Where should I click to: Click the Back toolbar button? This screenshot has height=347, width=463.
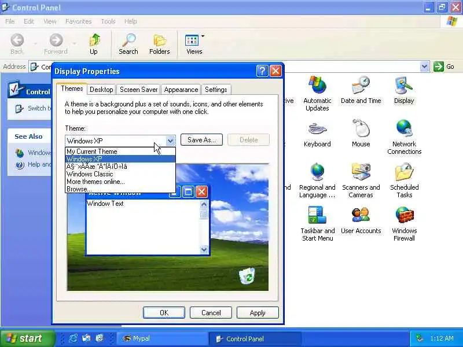coord(17,44)
